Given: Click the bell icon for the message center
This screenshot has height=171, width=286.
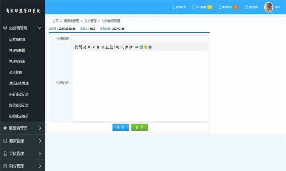Looking at the screenshot, I should (220, 7).
